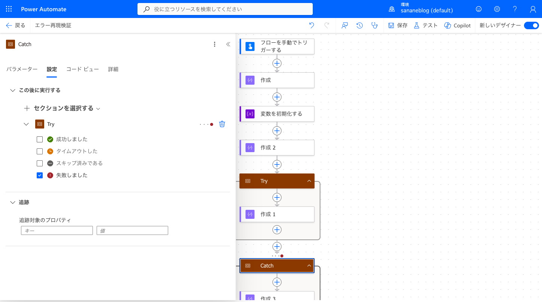Add action at top of Try scope
Image resolution: width=542 pixels, height=302 pixels.
click(277, 197)
